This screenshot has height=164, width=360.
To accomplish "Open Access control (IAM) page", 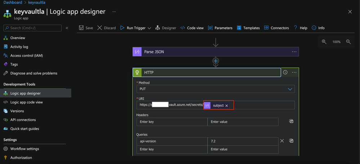I will [x=27, y=55].
